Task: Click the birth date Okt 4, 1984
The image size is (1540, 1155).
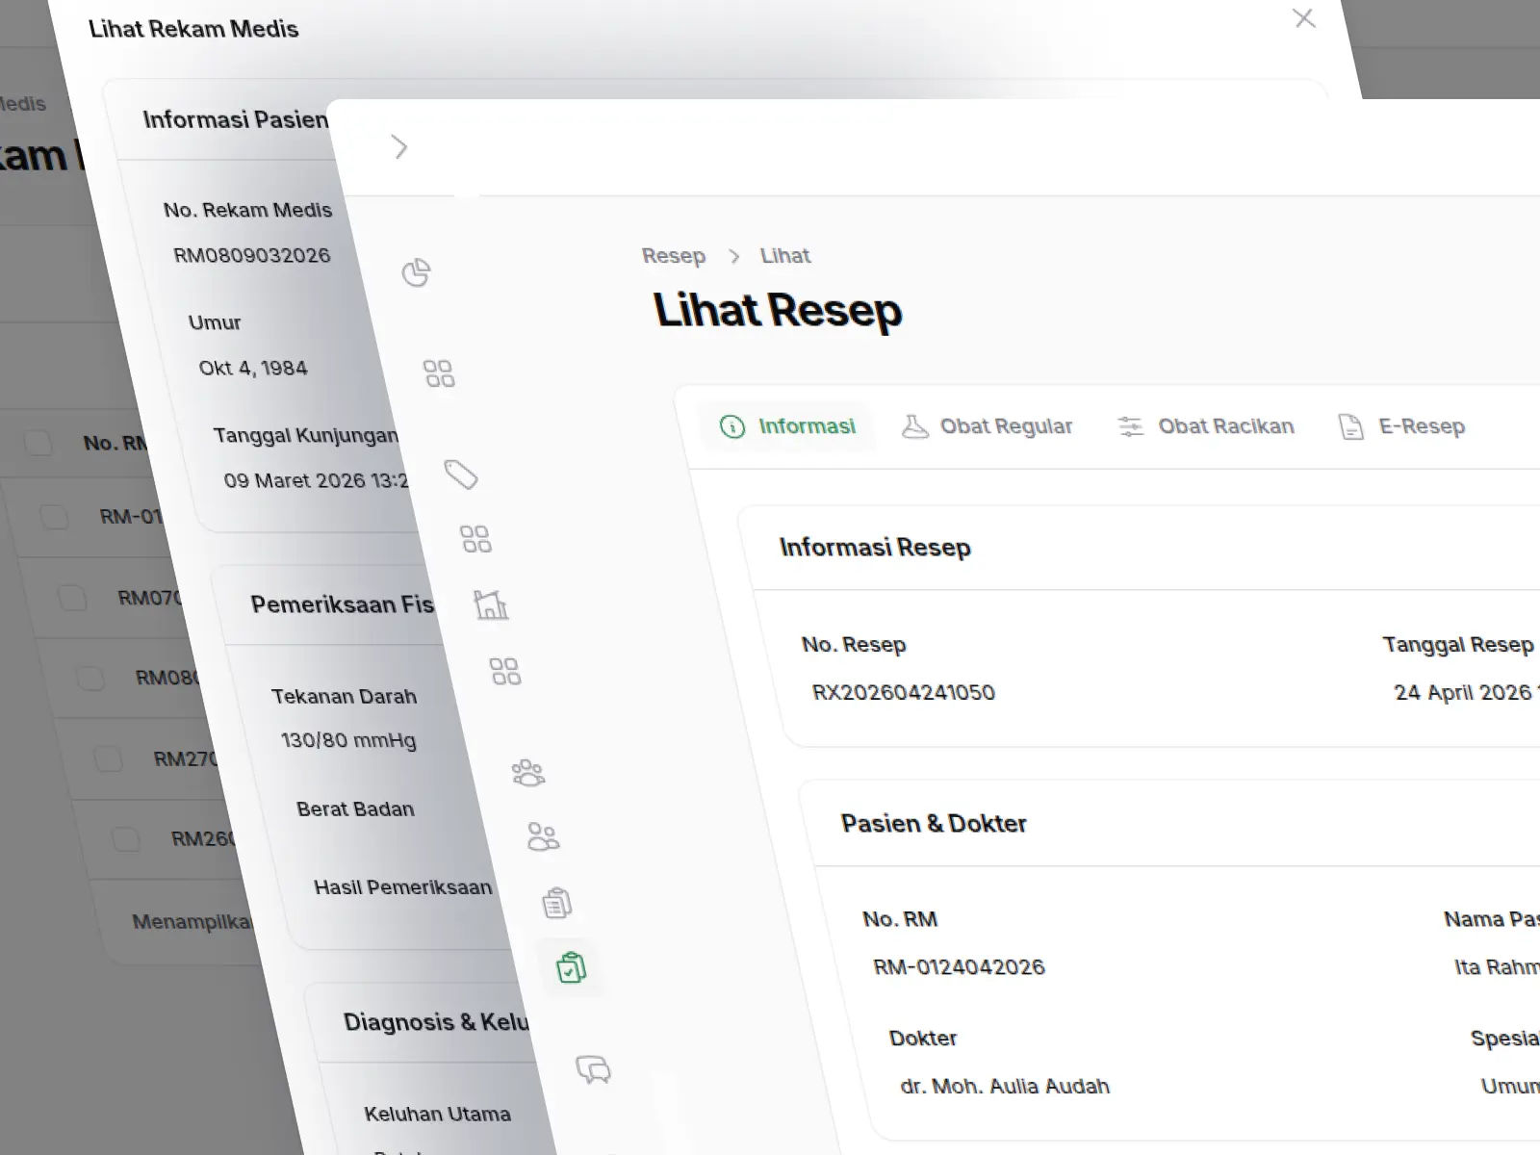Action: [x=253, y=368]
